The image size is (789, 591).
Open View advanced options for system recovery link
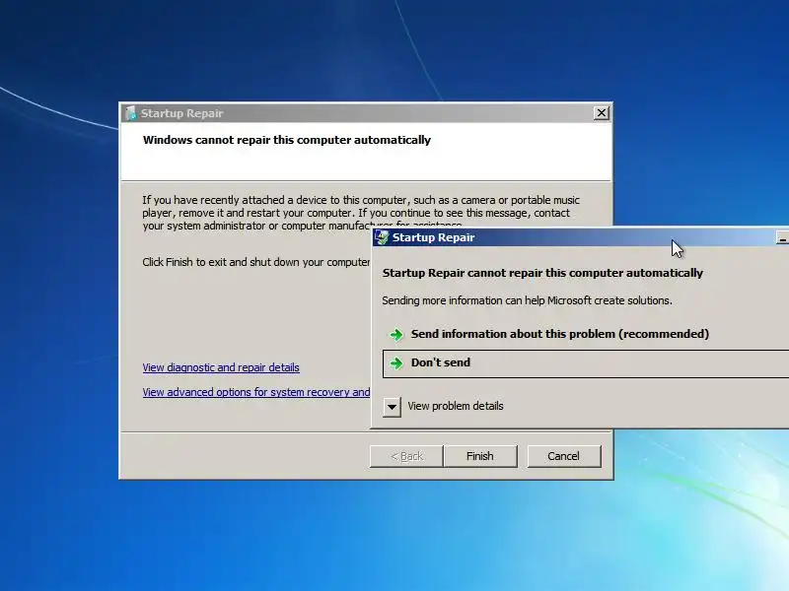point(256,392)
